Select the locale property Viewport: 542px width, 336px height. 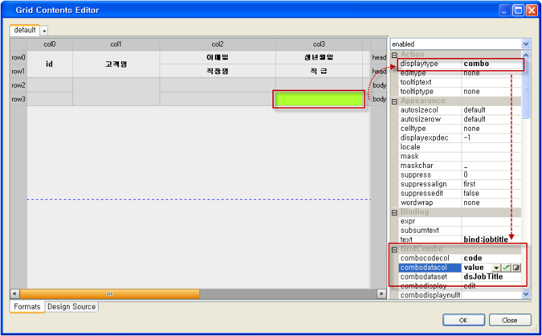(x=460, y=147)
